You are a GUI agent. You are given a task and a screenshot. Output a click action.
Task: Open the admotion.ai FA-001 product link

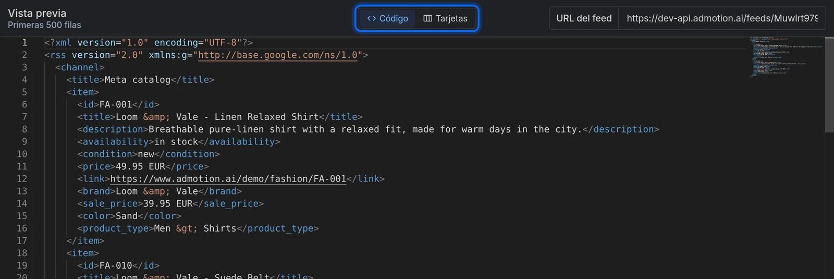coord(228,179)
